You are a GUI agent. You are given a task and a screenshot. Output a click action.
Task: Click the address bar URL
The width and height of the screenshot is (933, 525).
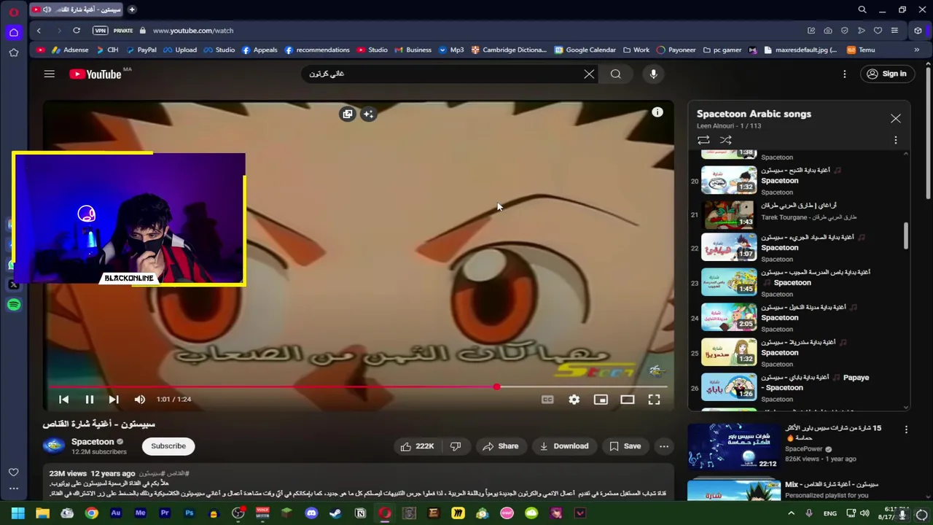coord(193,31)
